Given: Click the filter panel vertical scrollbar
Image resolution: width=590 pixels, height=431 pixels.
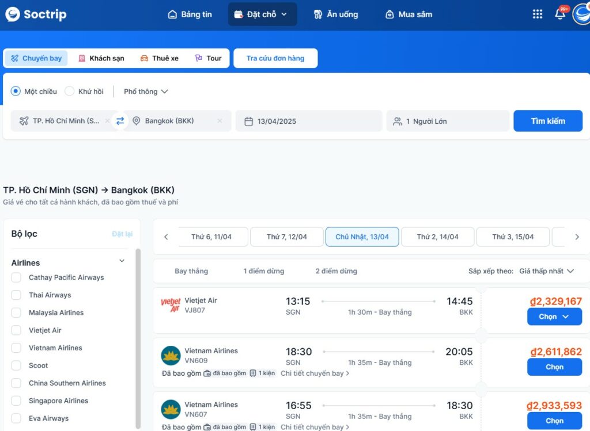Looking at the screenshot, I should (x=138, y=338).
